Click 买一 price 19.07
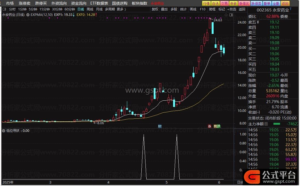This screenshot has width=300, height=186. click(x=274, y=49)
